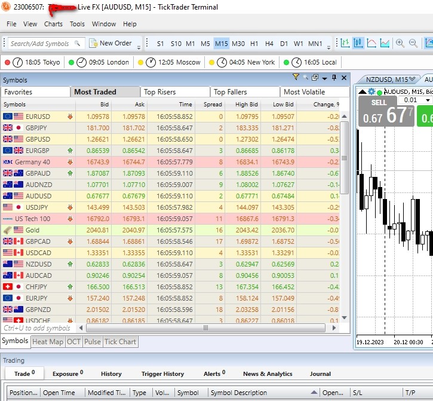Image resolution: width=433 pixels, height=401 pixels.
Task: Click the magnifier in Search/Add Symbols box
Action: 77,44
